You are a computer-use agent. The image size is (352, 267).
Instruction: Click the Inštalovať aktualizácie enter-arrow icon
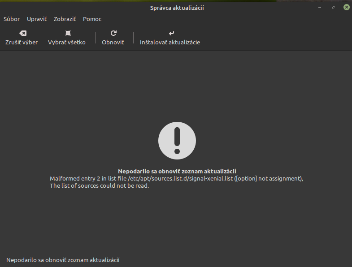pos(171,33)
